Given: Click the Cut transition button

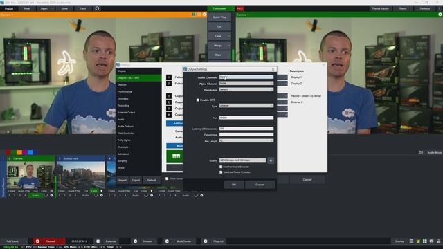Looking at the screenshot, I should coord(219,26).
